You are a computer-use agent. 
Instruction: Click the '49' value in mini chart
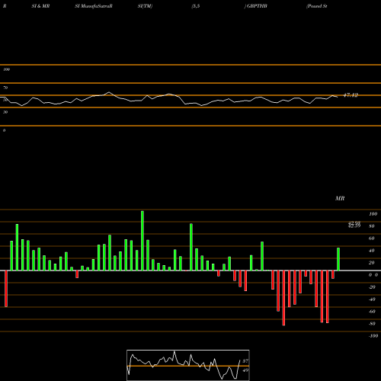tap(245, 370)
